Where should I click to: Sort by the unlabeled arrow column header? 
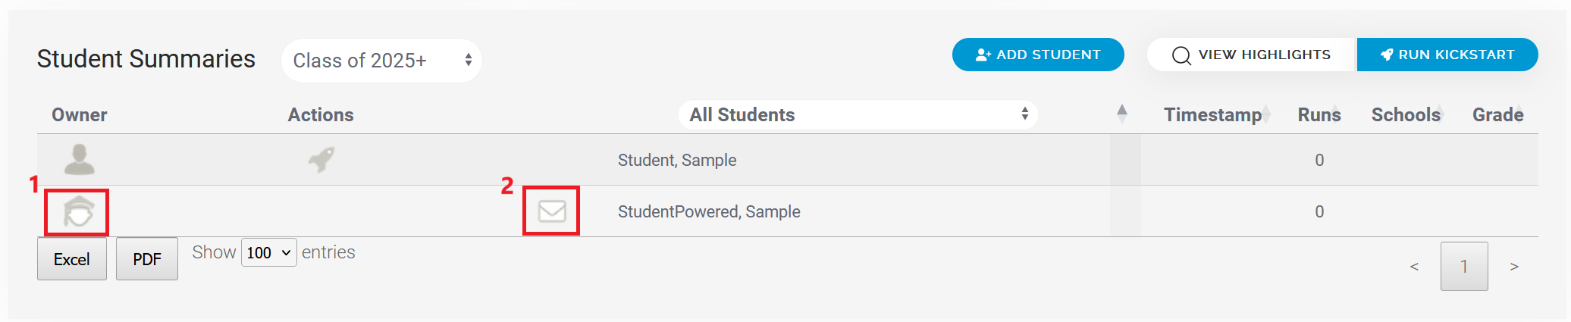coord(1122,114)
